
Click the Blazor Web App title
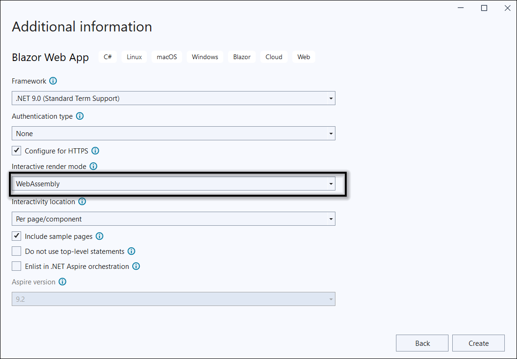[50, 57]
